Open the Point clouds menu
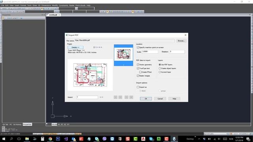 pyautogui.click(x=80, y=5)
